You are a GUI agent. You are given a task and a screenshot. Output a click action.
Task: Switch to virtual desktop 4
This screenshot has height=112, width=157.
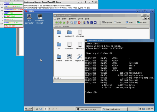coord(57,109)
